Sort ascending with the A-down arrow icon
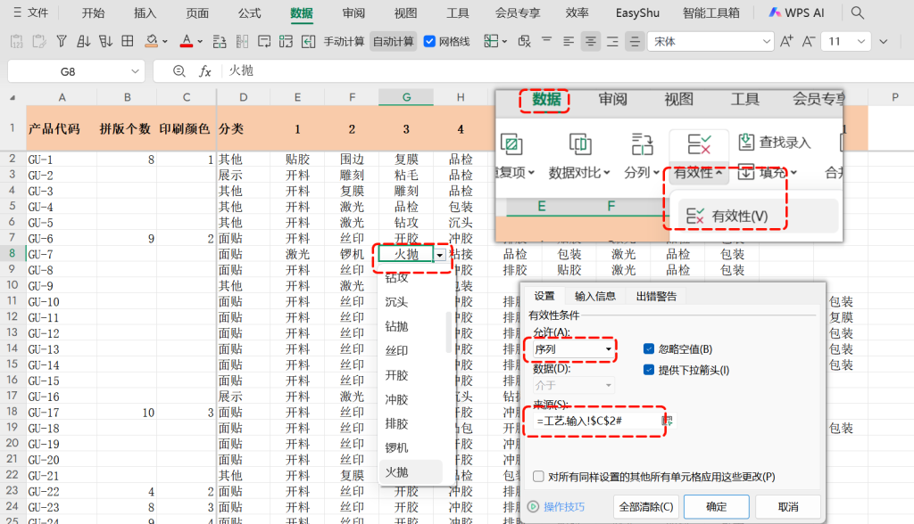Screen dimensions: 914x524 pos(83,41)
